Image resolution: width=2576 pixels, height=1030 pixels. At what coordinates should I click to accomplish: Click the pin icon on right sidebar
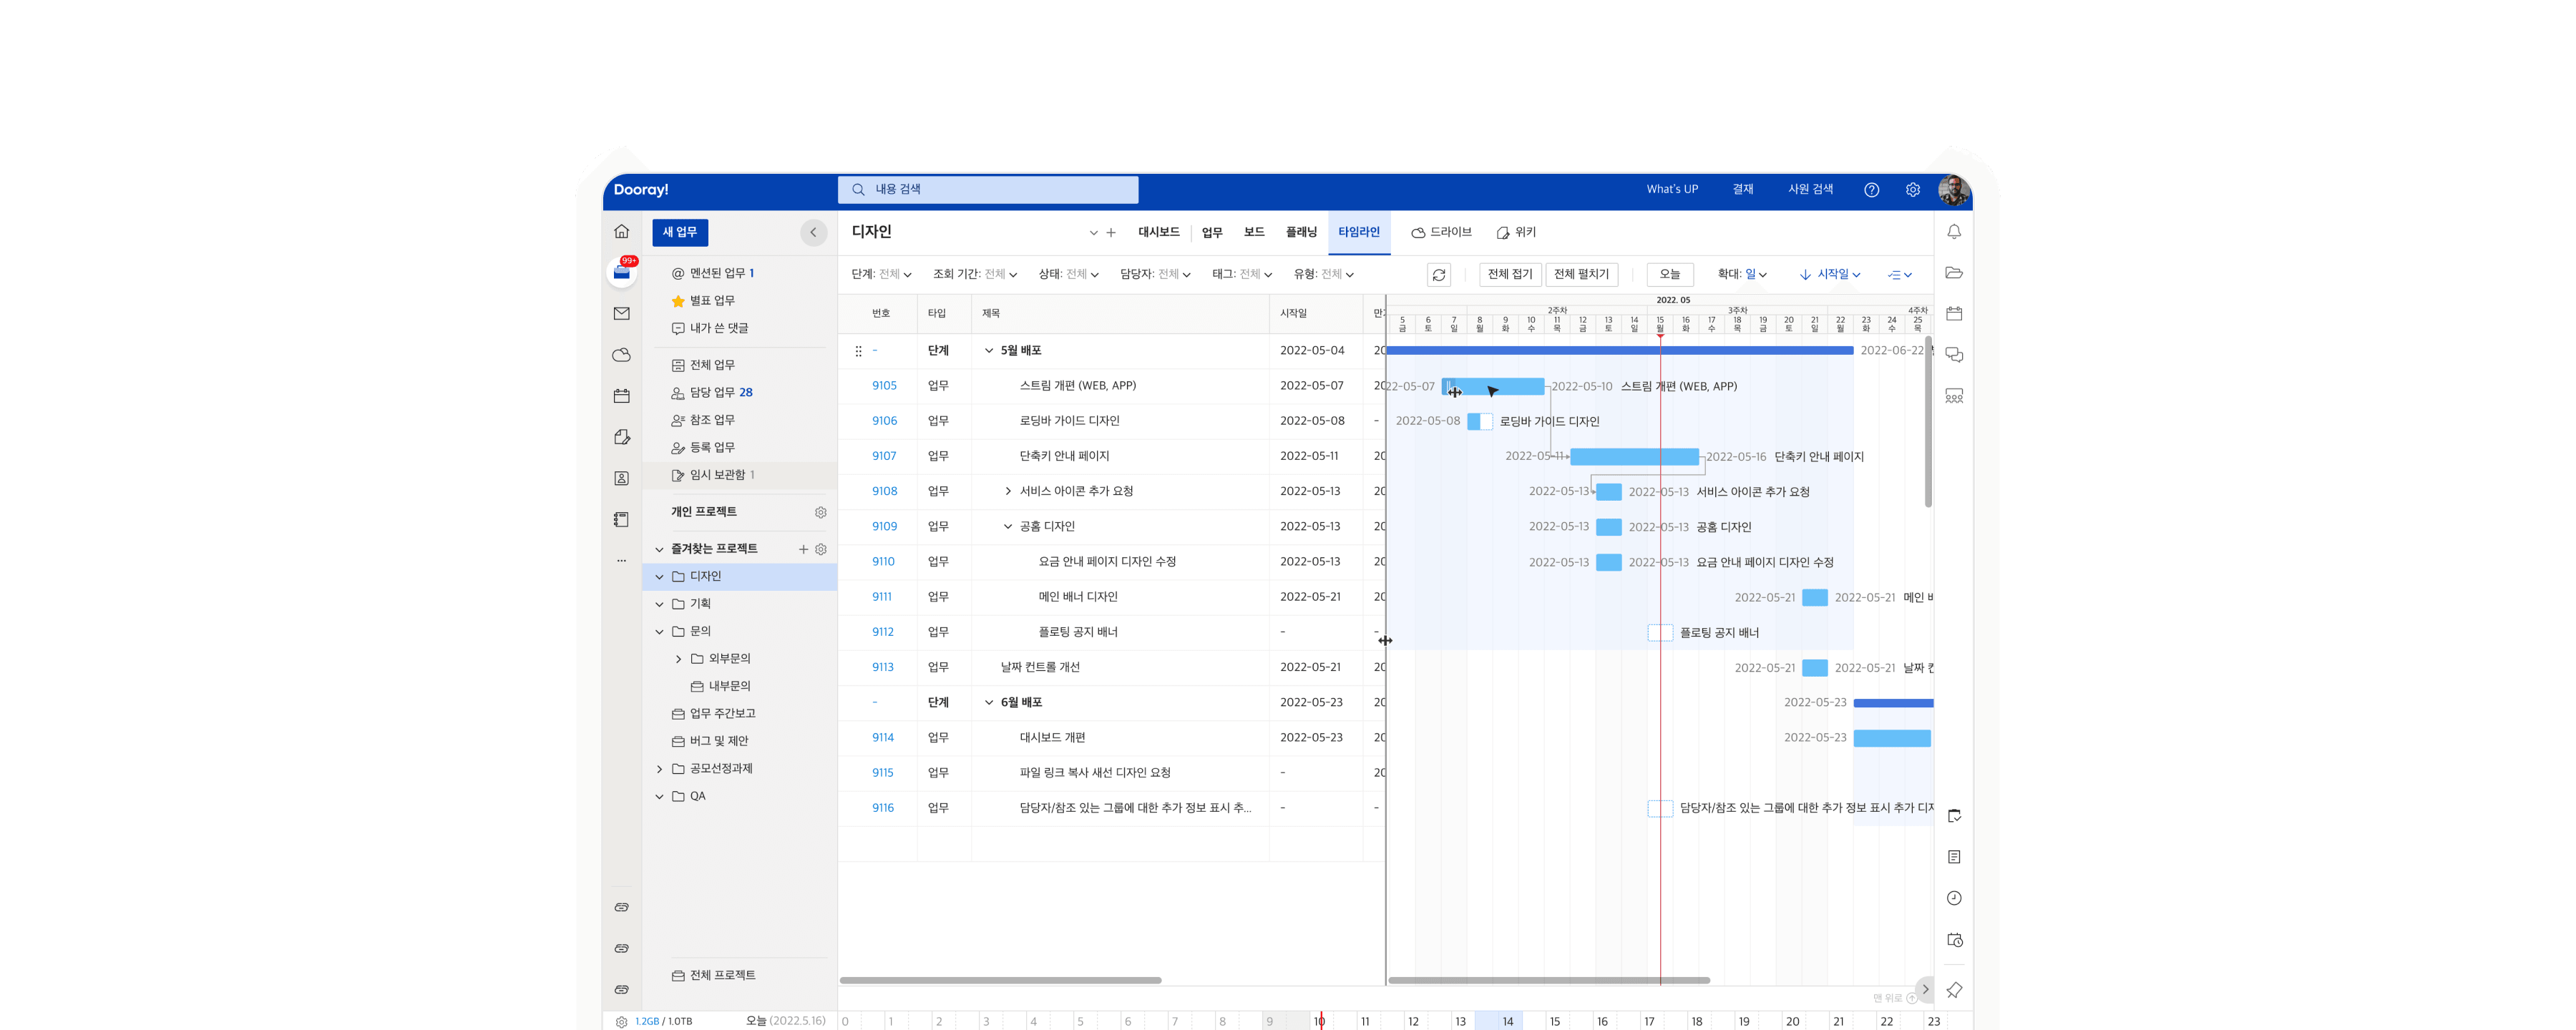(1953, 989)
